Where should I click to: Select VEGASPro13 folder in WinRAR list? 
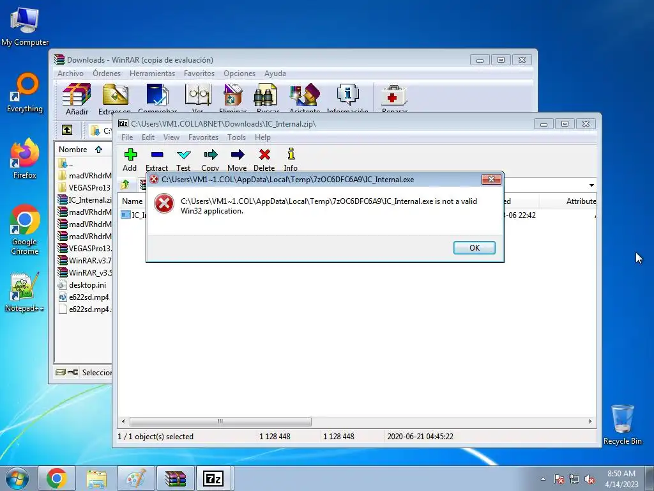coord(84,187)
